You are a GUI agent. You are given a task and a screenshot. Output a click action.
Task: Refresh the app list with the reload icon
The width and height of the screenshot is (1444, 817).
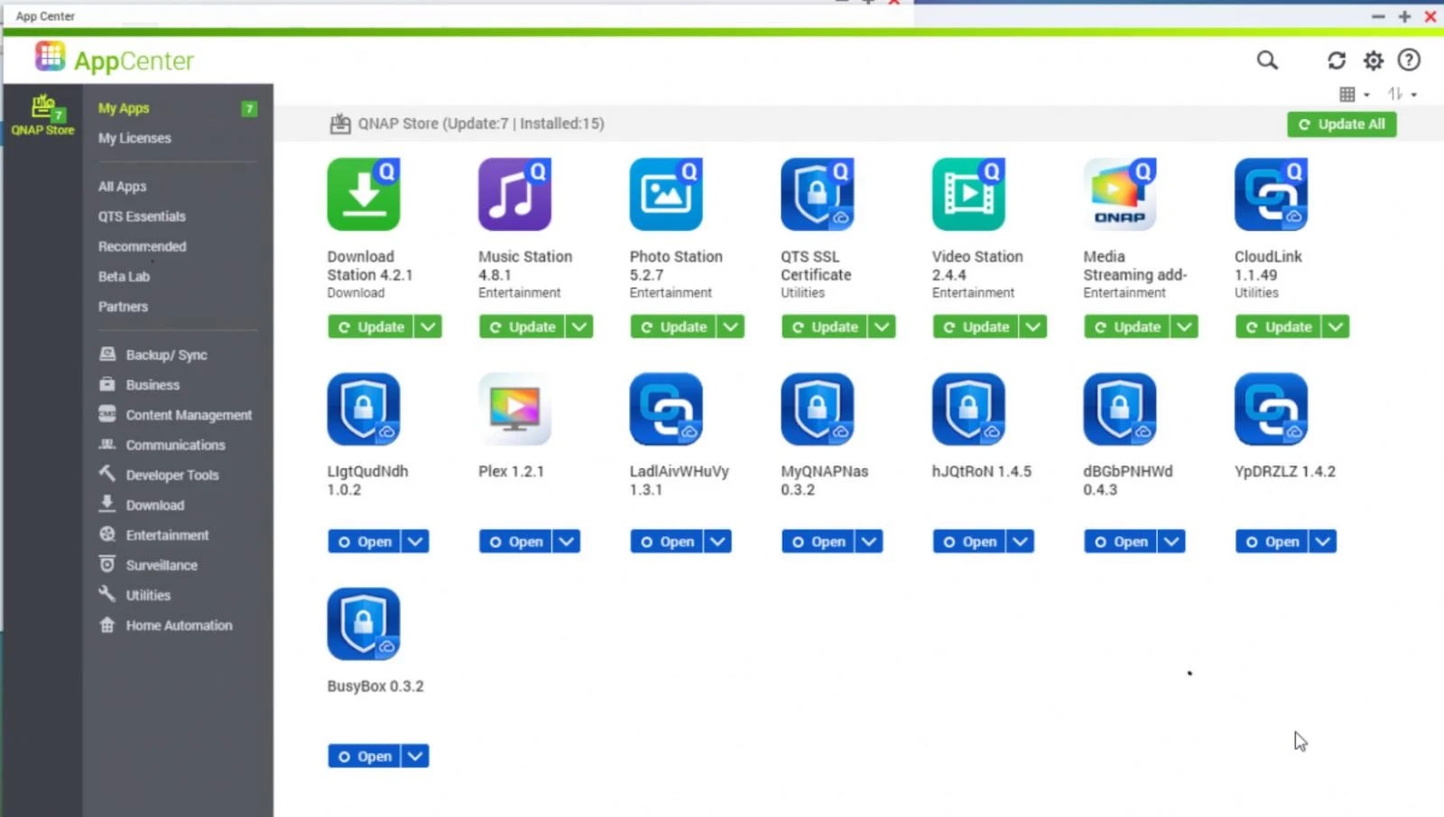point(1337,60)
